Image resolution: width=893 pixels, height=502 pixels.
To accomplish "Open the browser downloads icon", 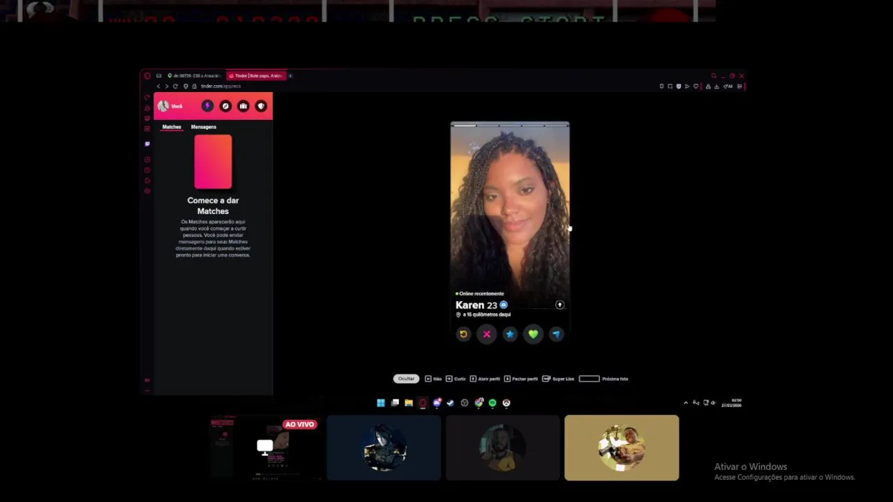I will point(716,86).
